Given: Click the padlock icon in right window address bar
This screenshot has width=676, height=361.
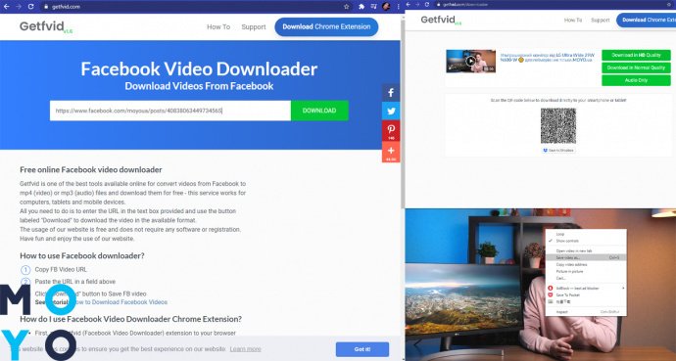Looking at the screenshot, I should [439, 4].
